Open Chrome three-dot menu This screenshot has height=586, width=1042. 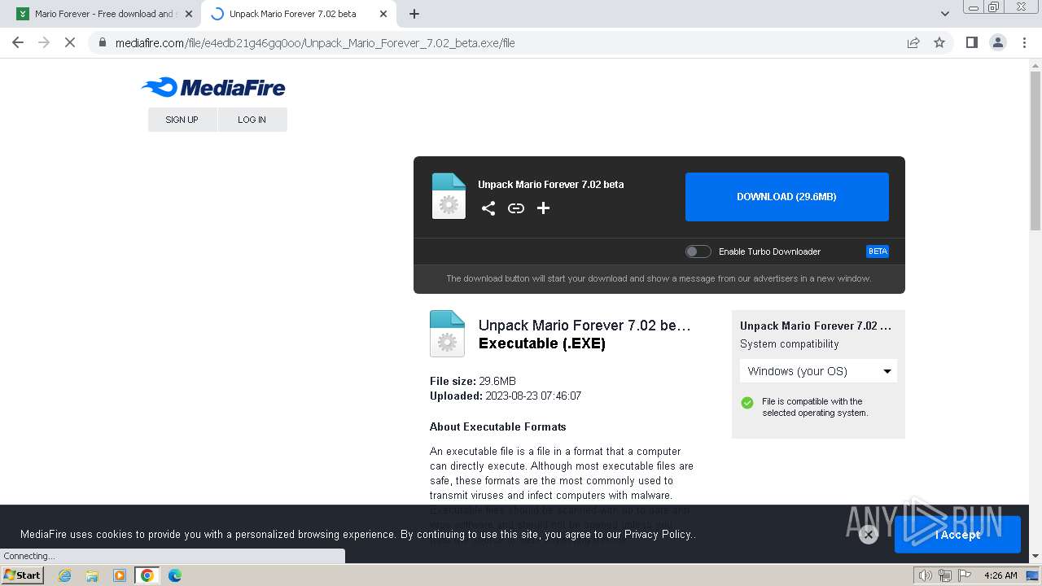(x=1025, y=42)
